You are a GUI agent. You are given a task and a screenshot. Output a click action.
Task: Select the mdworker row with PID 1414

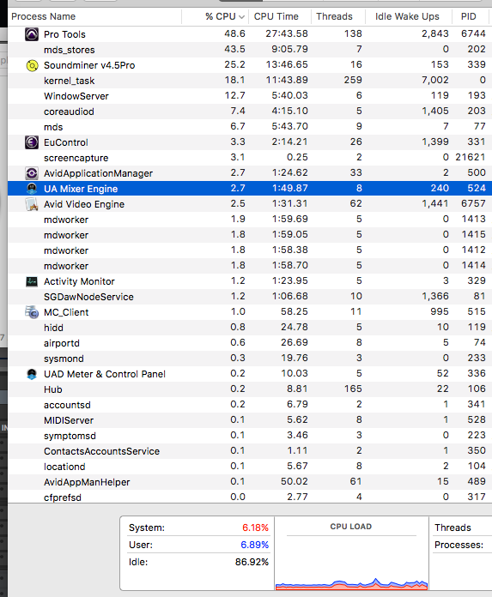point(250,266)
